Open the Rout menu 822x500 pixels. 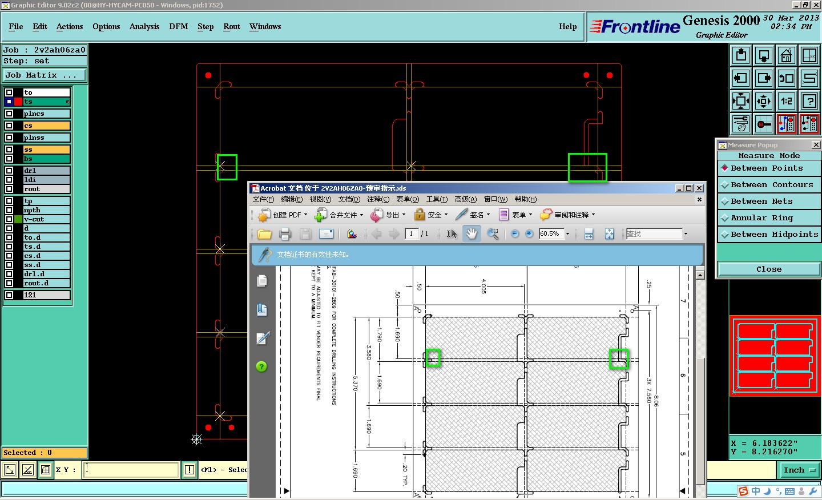[x=232, y=26]
